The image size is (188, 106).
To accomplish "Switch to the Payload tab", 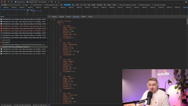I will pos(61,17).
